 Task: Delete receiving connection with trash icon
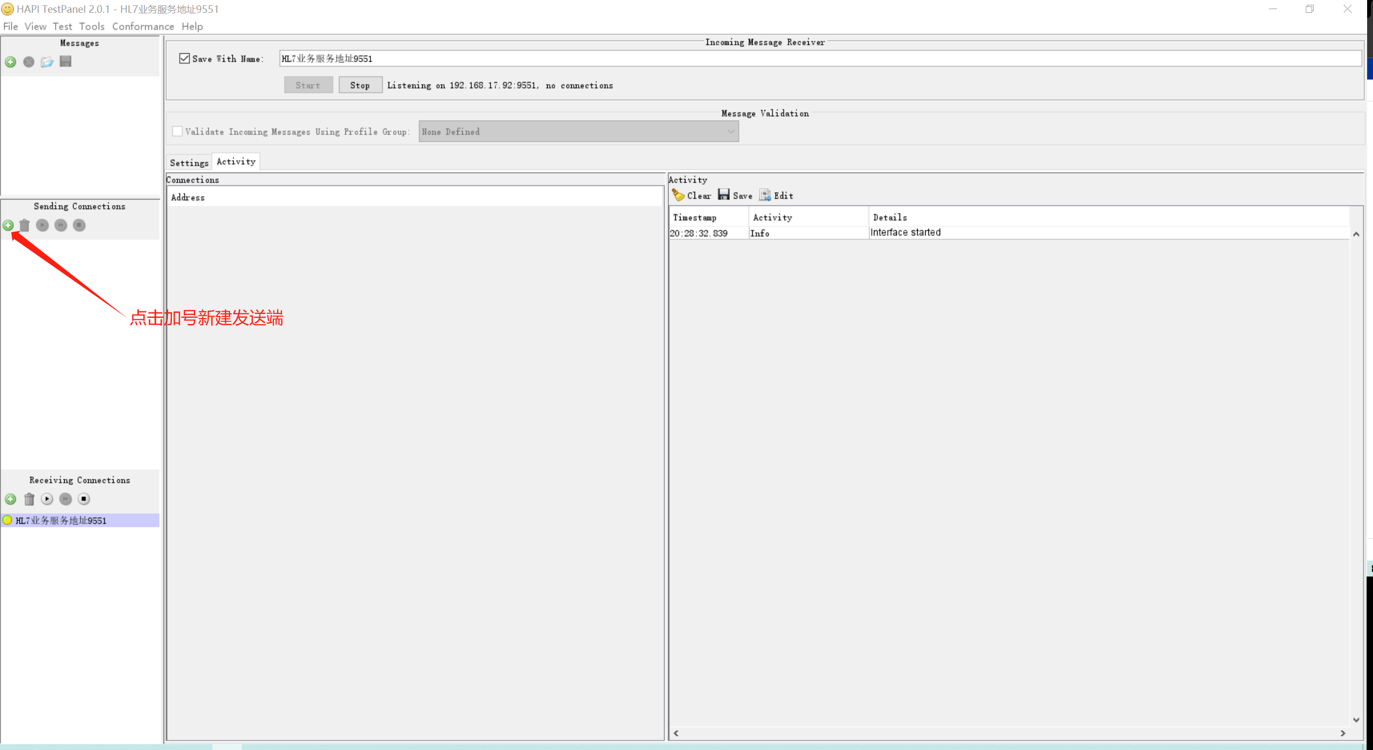(29, 499)
